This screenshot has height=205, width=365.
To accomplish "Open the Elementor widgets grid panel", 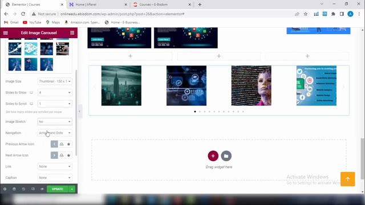I will (x=72, y=33).
